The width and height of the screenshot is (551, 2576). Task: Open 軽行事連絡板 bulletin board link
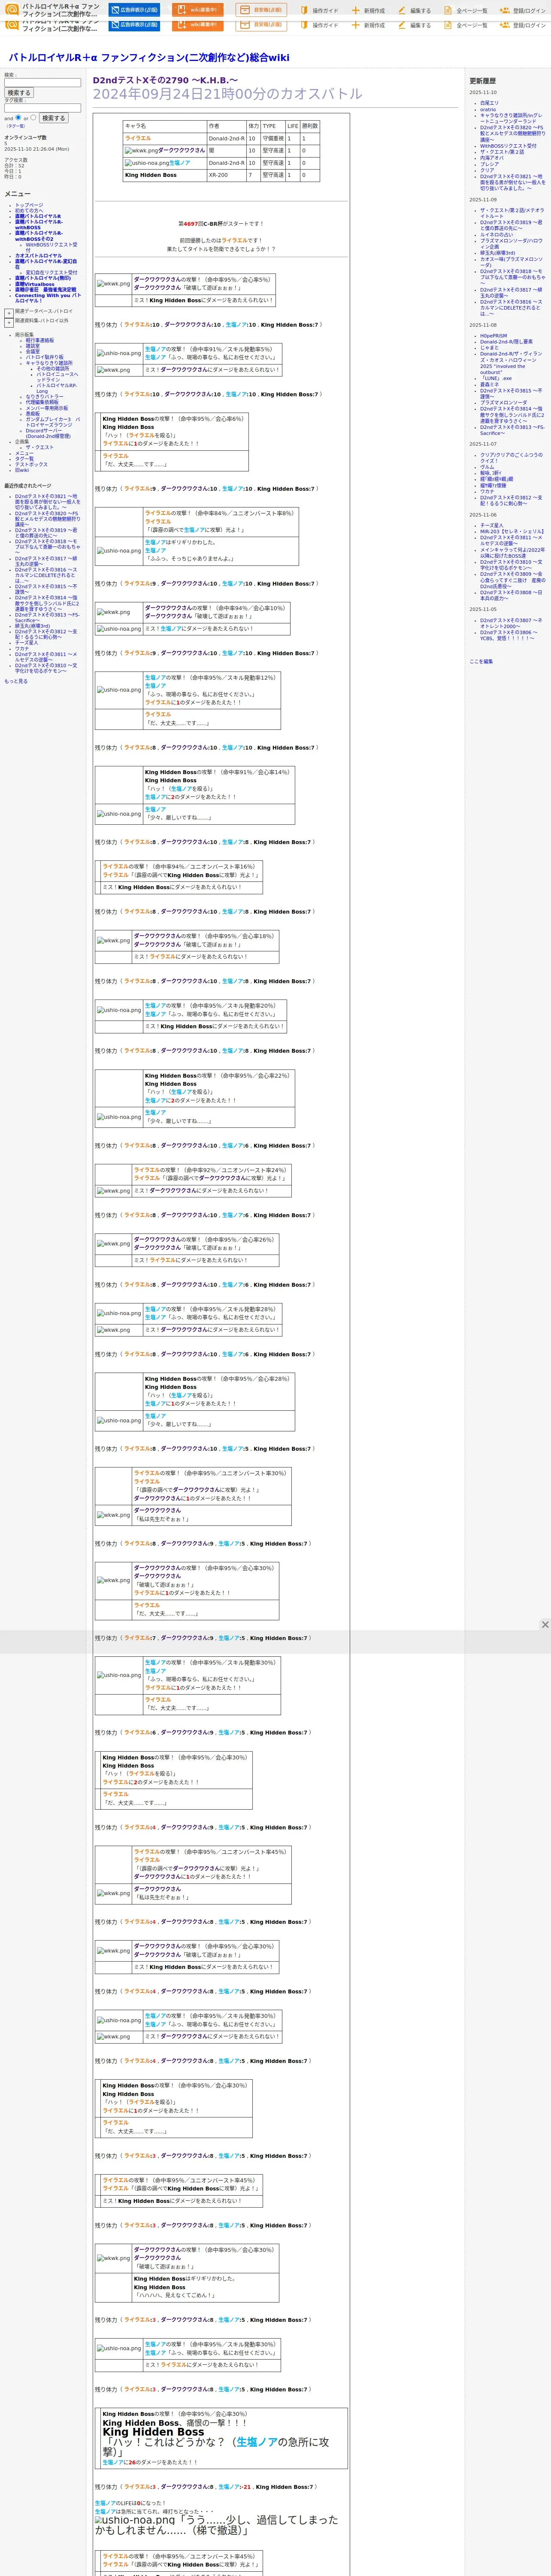(40, 340)
